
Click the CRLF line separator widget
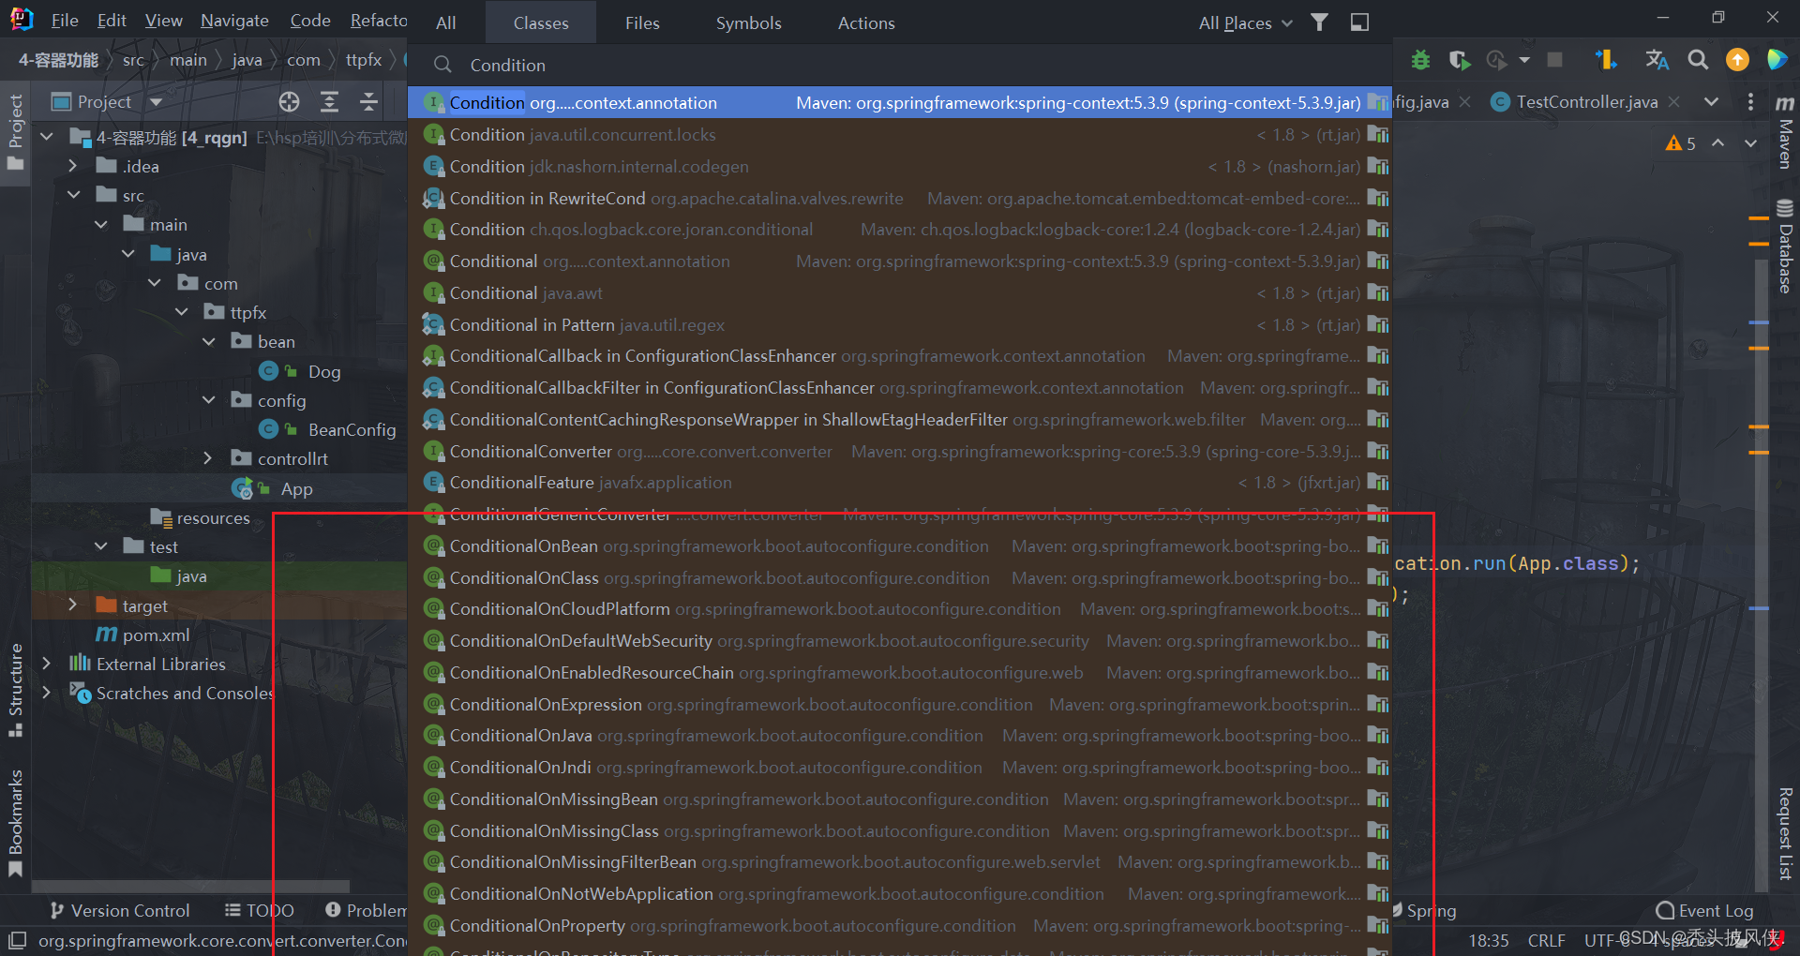pyautogui.click(x=1547, y=940)
